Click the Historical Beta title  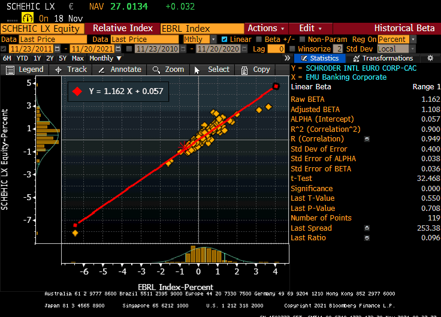tap(404, 28)
